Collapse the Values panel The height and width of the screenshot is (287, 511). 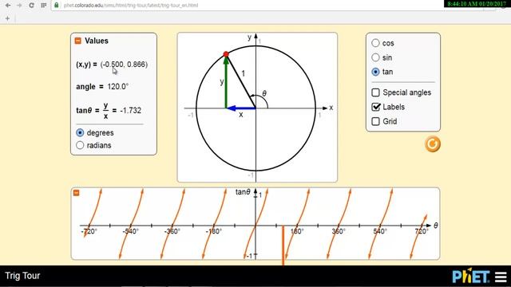78,41
